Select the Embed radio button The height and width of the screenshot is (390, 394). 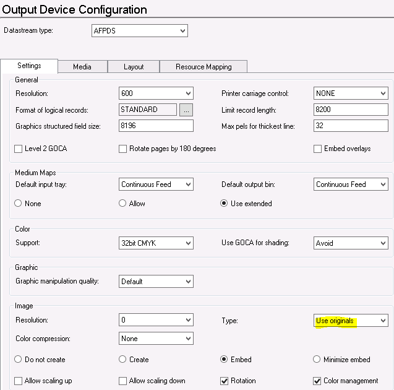tap(224, 359)
